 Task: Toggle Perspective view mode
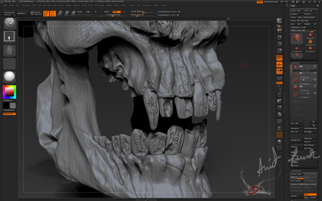279,57
